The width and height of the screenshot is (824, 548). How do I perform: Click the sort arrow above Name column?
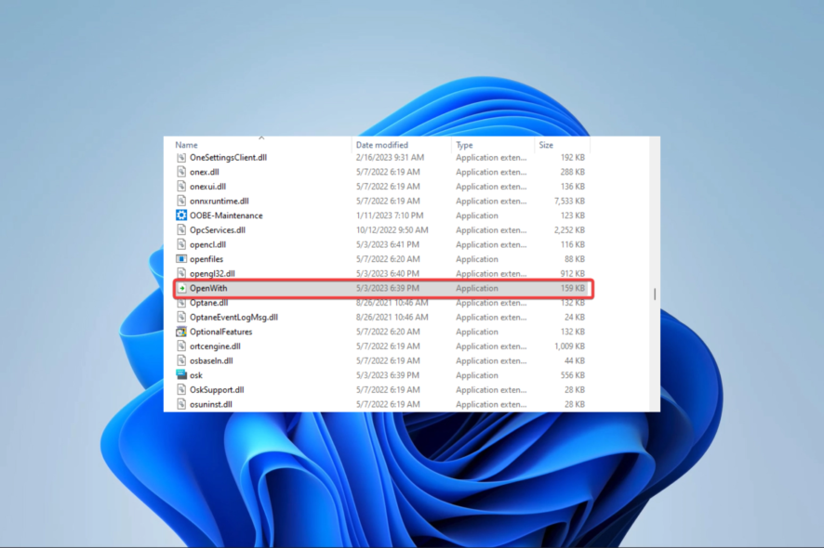click(x=261, y=138)
